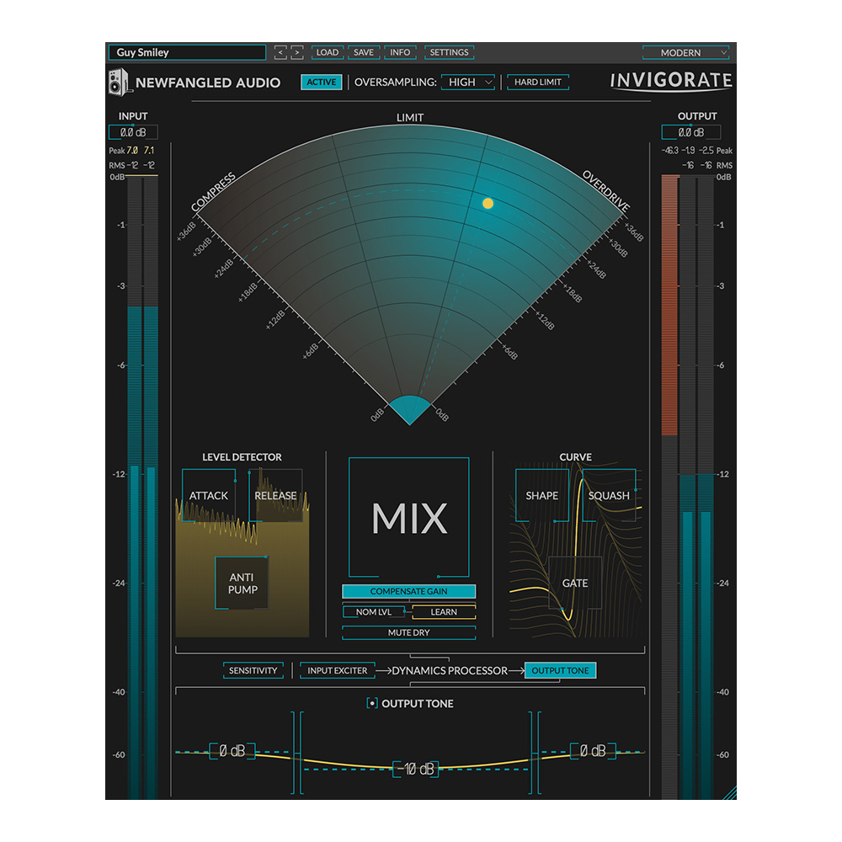This screenshot has width=842, height=842.
Task: Click the left crossover bracket in Output Tone
Action: pyautogui.click(x=297, y=753)
